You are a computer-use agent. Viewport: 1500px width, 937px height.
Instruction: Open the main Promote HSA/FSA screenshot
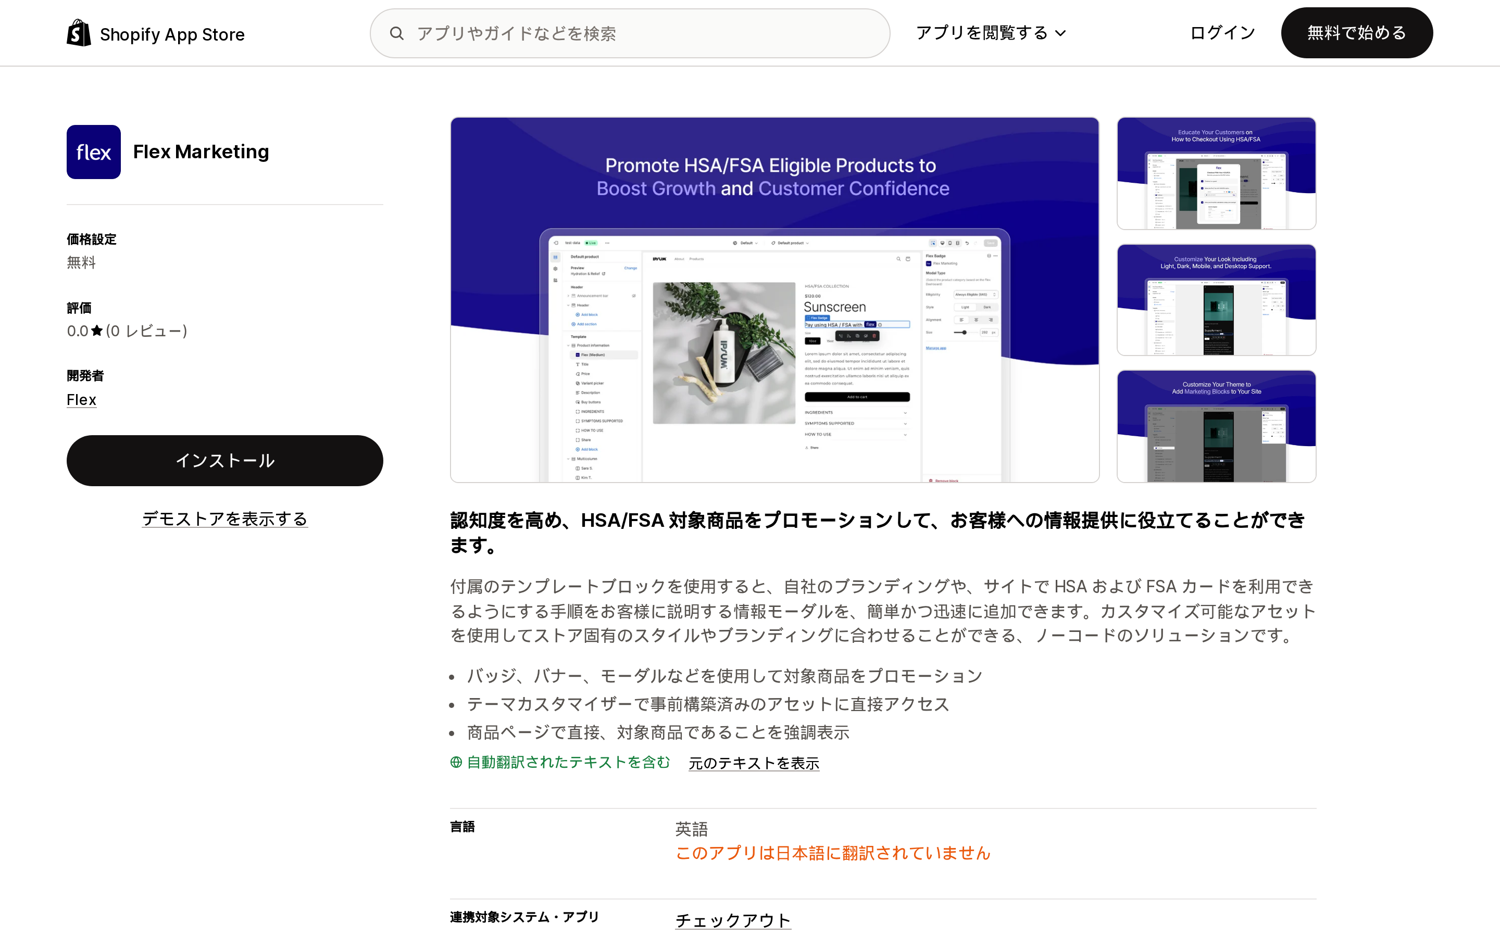coord(774,300)
